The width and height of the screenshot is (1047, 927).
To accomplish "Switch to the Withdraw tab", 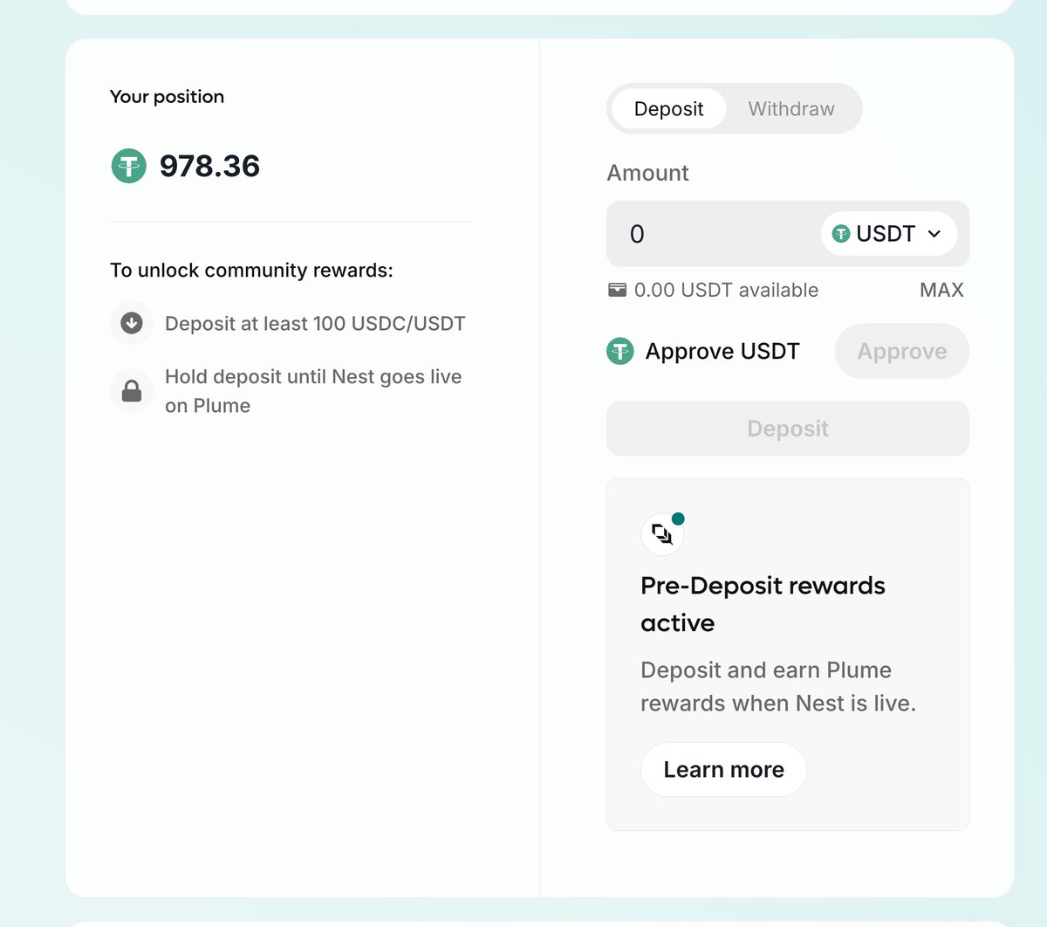I will 791,109.
